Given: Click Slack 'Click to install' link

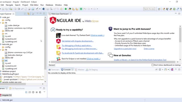Looking at the screenshot, I should tap(94, 59).
